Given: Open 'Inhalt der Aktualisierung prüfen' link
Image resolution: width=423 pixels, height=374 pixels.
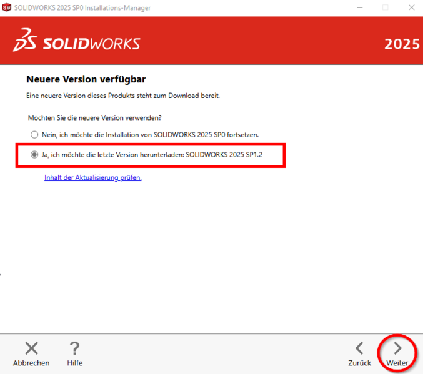Looking at the screenshot, I should pos(93,177).
